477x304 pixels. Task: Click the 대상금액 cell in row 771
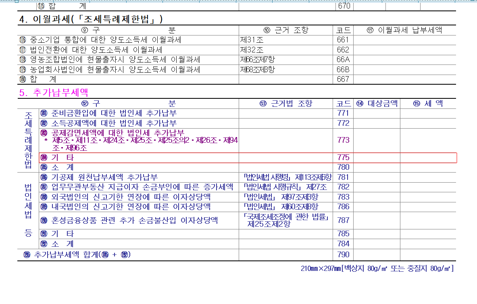pos(377,114)
